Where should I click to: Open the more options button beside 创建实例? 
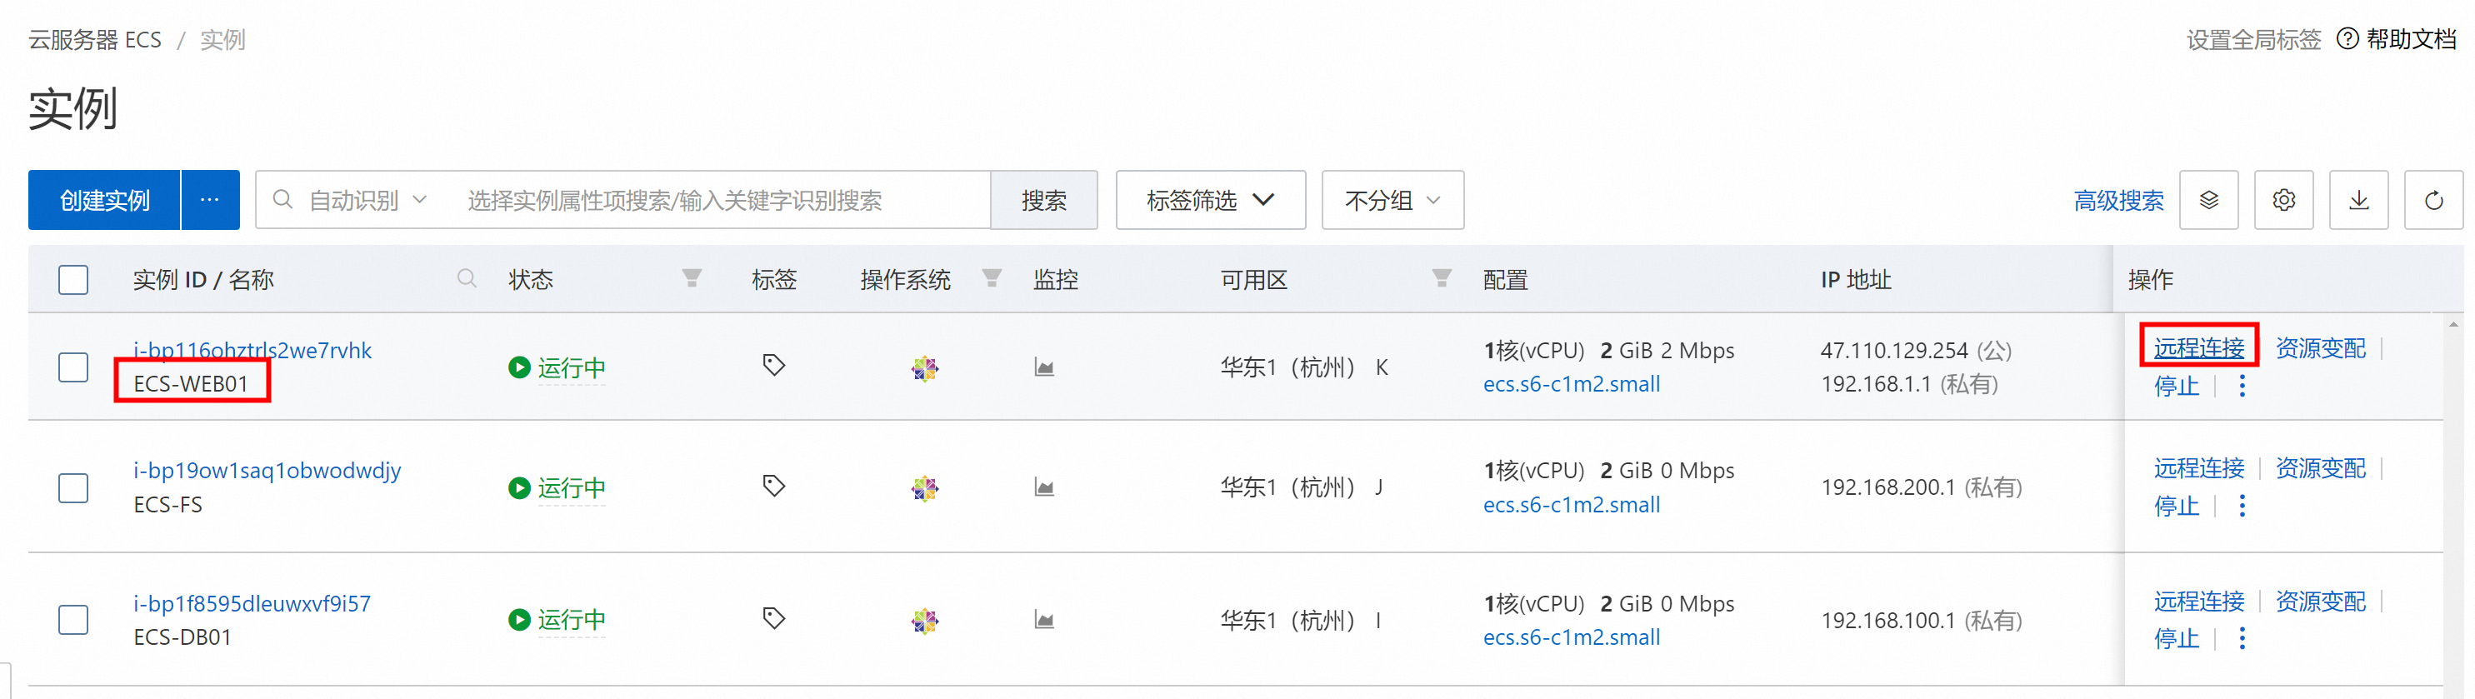210,200
